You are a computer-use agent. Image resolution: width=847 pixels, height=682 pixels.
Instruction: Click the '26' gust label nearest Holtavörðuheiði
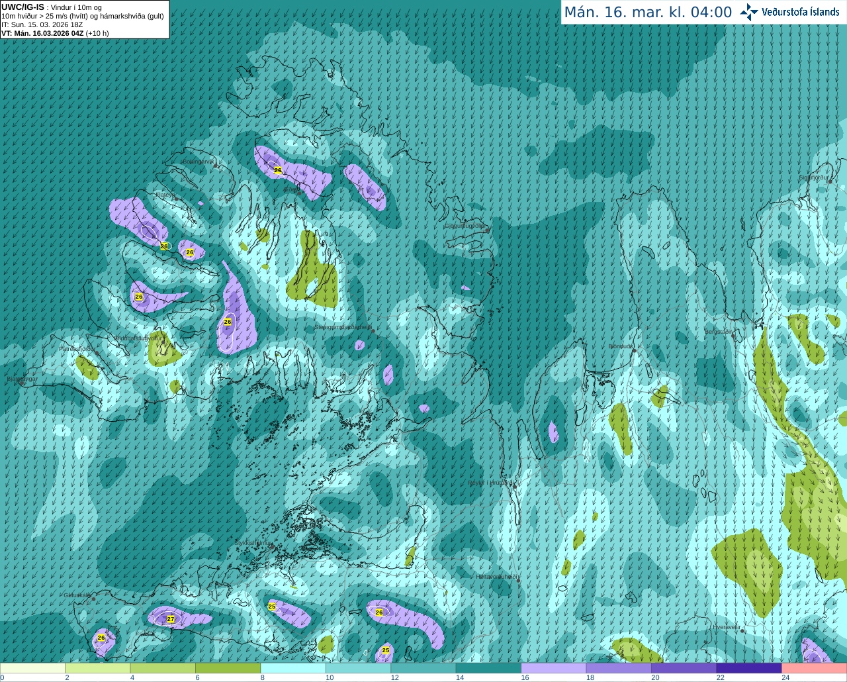click(379, 612)
